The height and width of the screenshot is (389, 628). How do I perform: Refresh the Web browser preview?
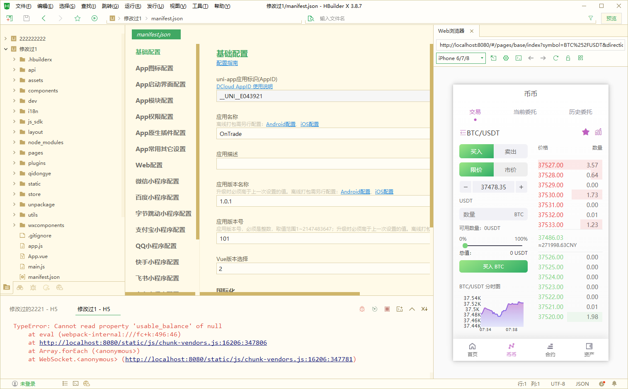pyautogui.click(x=555, y=58)
